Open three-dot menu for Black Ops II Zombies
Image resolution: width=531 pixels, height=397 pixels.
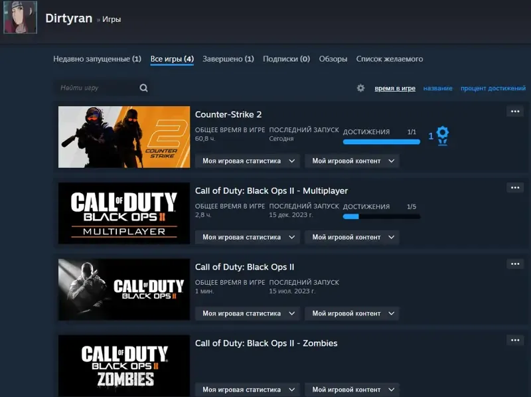tap(515, 340)
